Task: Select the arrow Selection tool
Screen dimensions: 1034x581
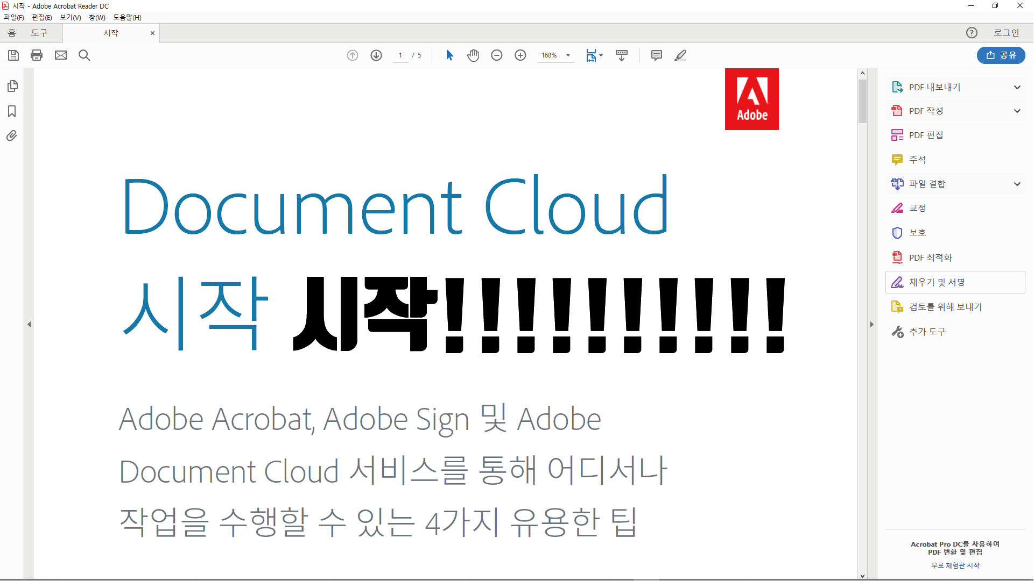Action: pos(449,55)
